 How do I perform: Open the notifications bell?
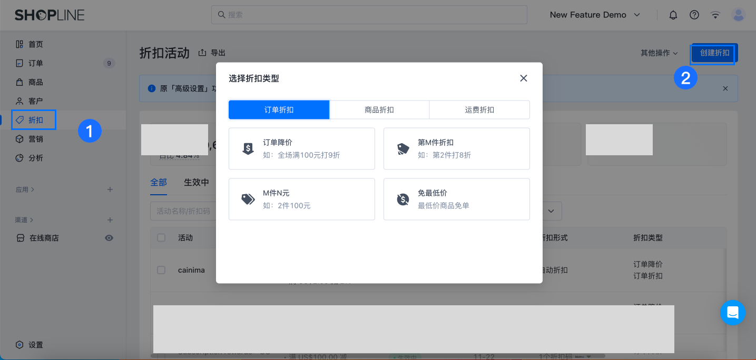673,15
